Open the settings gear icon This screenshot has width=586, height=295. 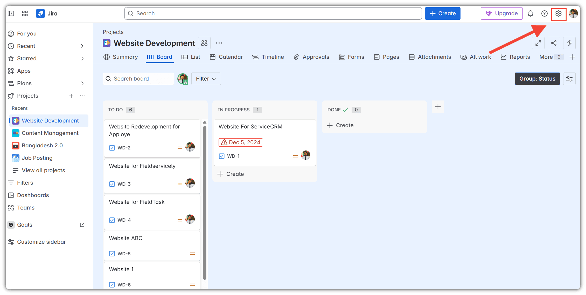[559, 13]
